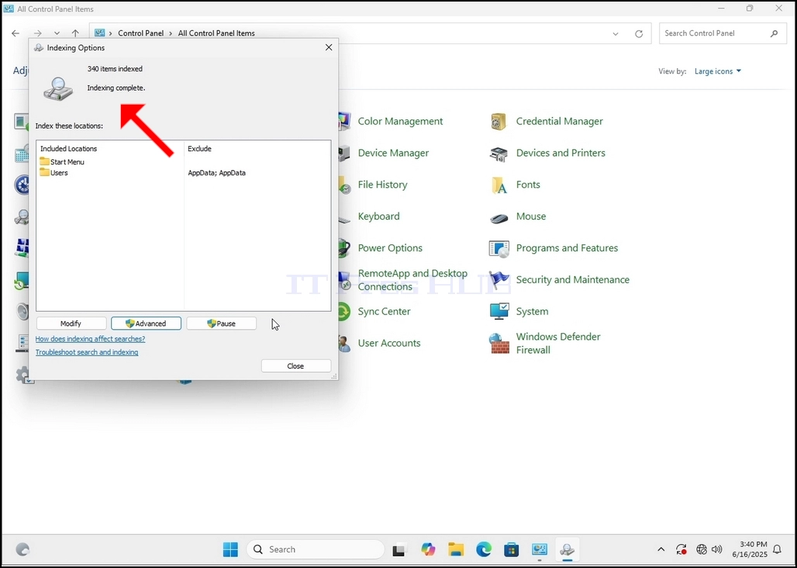
Task: Open Credential Manager
Action: point(559,121)
